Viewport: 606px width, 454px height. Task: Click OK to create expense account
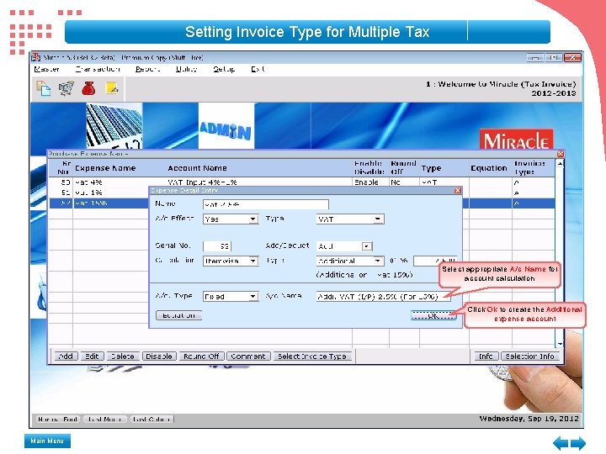pyautogui.click(x=433, y=315)
